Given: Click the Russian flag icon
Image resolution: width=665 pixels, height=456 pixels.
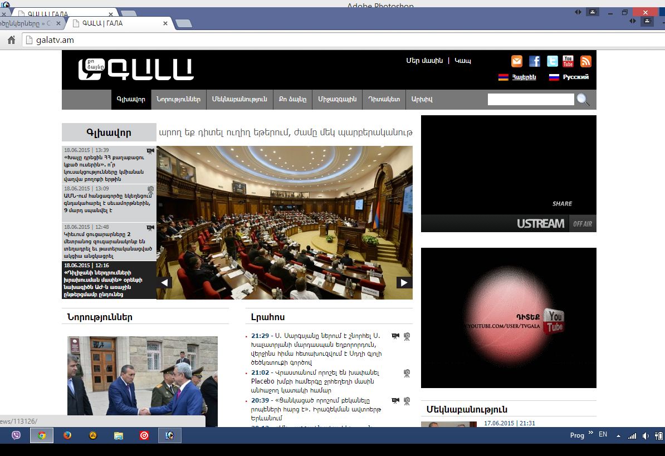Looking at the screenshot, I should 554,77.
